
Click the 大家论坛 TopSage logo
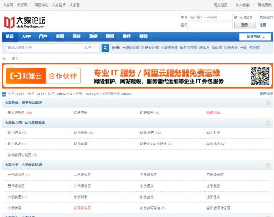(25, 22)
